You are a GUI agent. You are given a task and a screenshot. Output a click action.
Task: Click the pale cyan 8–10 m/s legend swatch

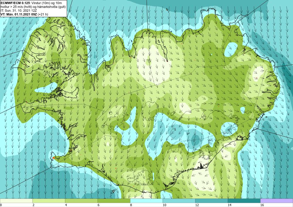(146, 201)
